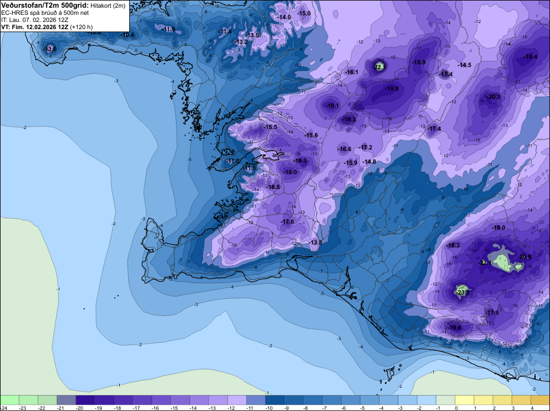Image resolution: width=550 pixels, height=411 pixels.
Task: Click the dark indigo -20 legend swatch
Action: [86, 400]
